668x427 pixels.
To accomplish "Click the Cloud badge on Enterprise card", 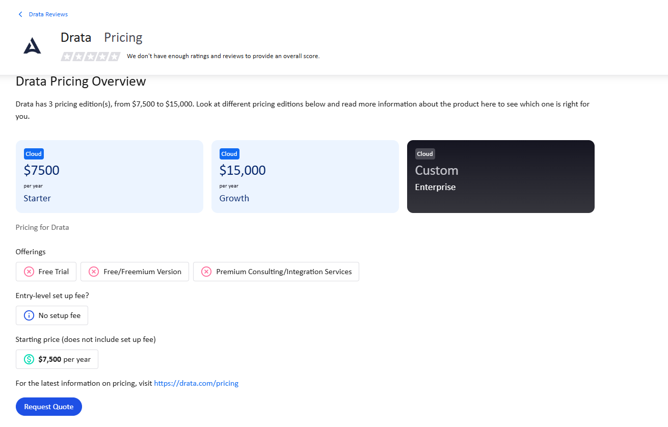I will pos(425,154).
